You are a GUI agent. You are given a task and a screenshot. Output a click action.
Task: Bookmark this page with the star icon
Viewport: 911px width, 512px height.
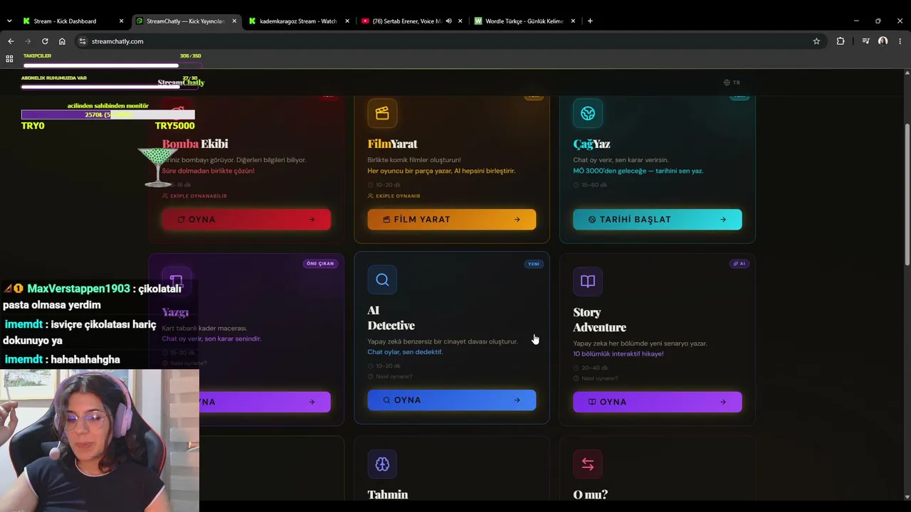pos(816,41)
